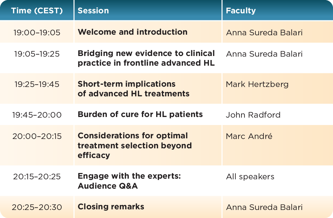333x218 pixels.
Task: Click Anna Sureda Balari in Welcome row
Action: pos(264,33)
